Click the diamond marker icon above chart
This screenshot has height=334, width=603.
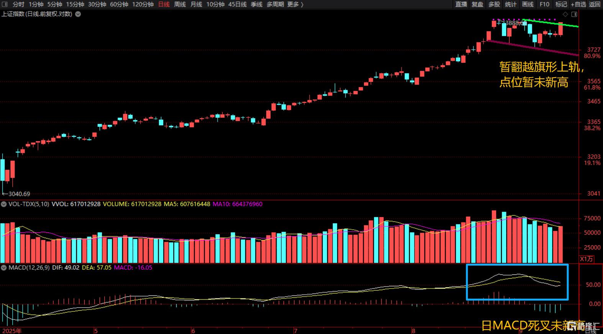pyautogui.click(x=565, y=14)
